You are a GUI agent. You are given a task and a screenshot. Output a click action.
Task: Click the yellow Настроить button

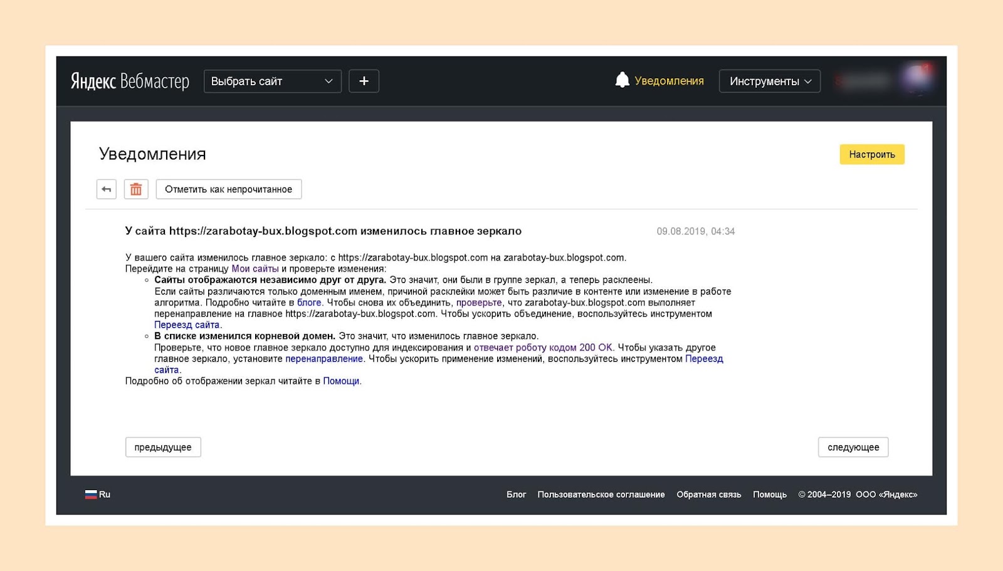point(872,154)
